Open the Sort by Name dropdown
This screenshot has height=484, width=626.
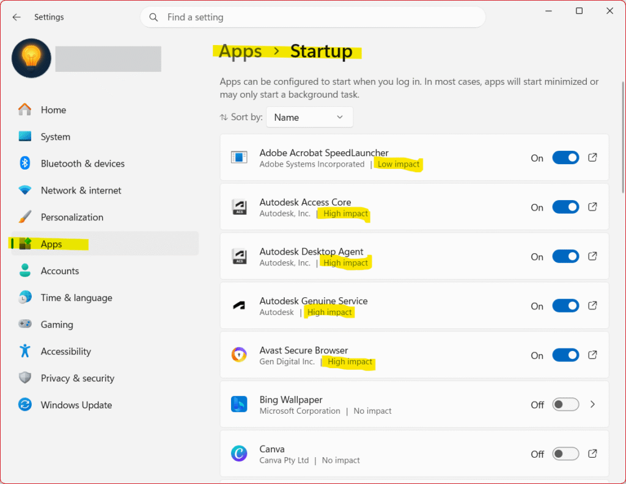[309, 117]
